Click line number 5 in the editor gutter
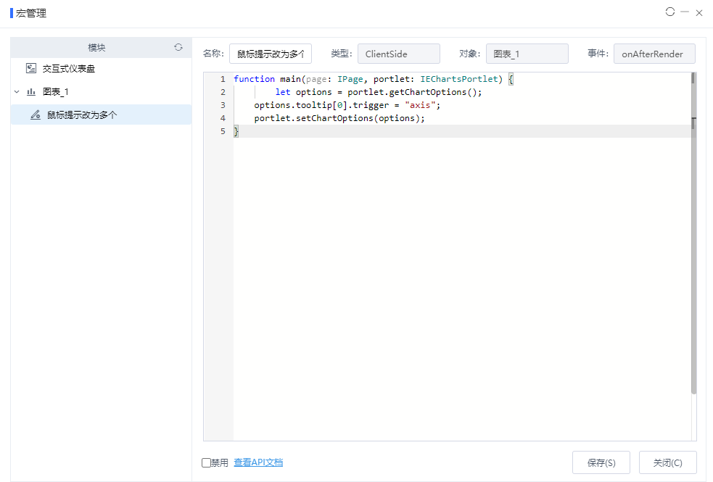The image size is (713, 482). click(x=223, y=131)
